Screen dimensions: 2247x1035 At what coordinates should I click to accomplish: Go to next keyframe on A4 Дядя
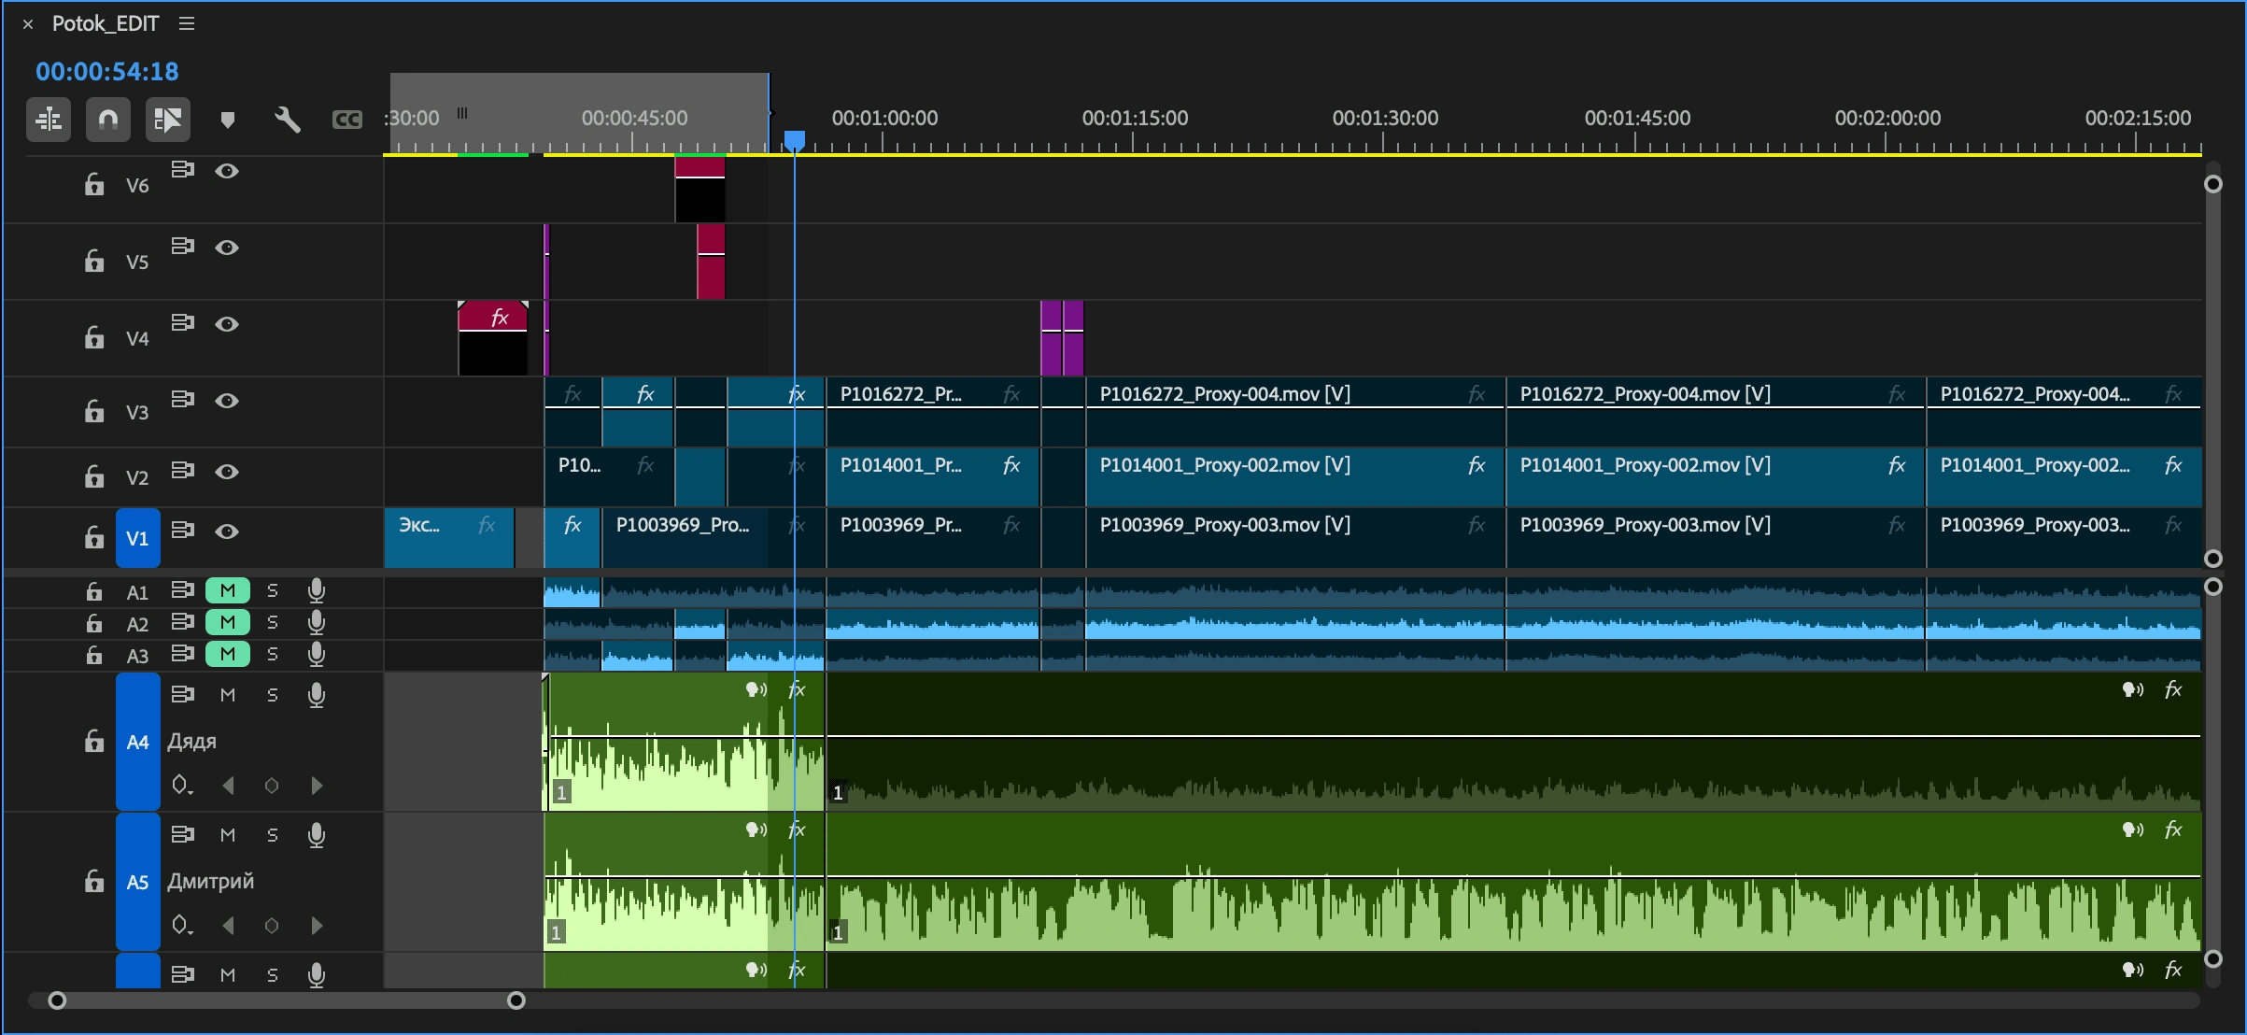(x=317, y=786)
